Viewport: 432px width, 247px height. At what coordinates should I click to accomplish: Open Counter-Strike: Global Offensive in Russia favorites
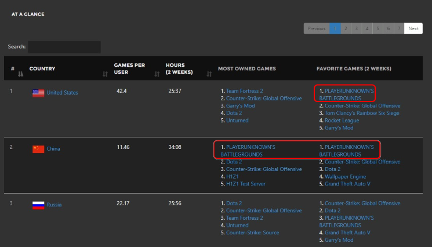tap(362, 203)
